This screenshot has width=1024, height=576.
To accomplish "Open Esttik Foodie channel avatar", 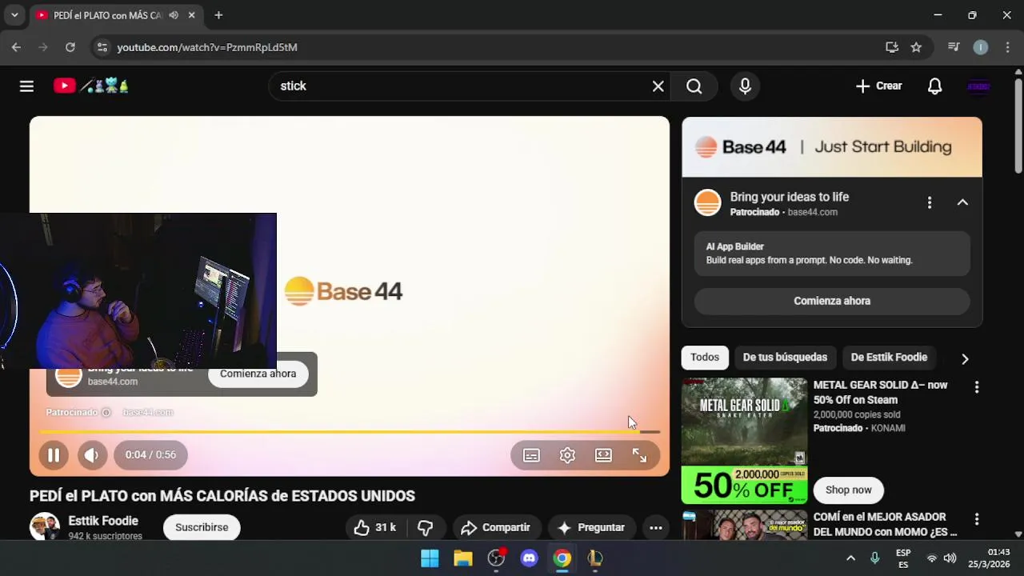I will (x=45, y=526).
